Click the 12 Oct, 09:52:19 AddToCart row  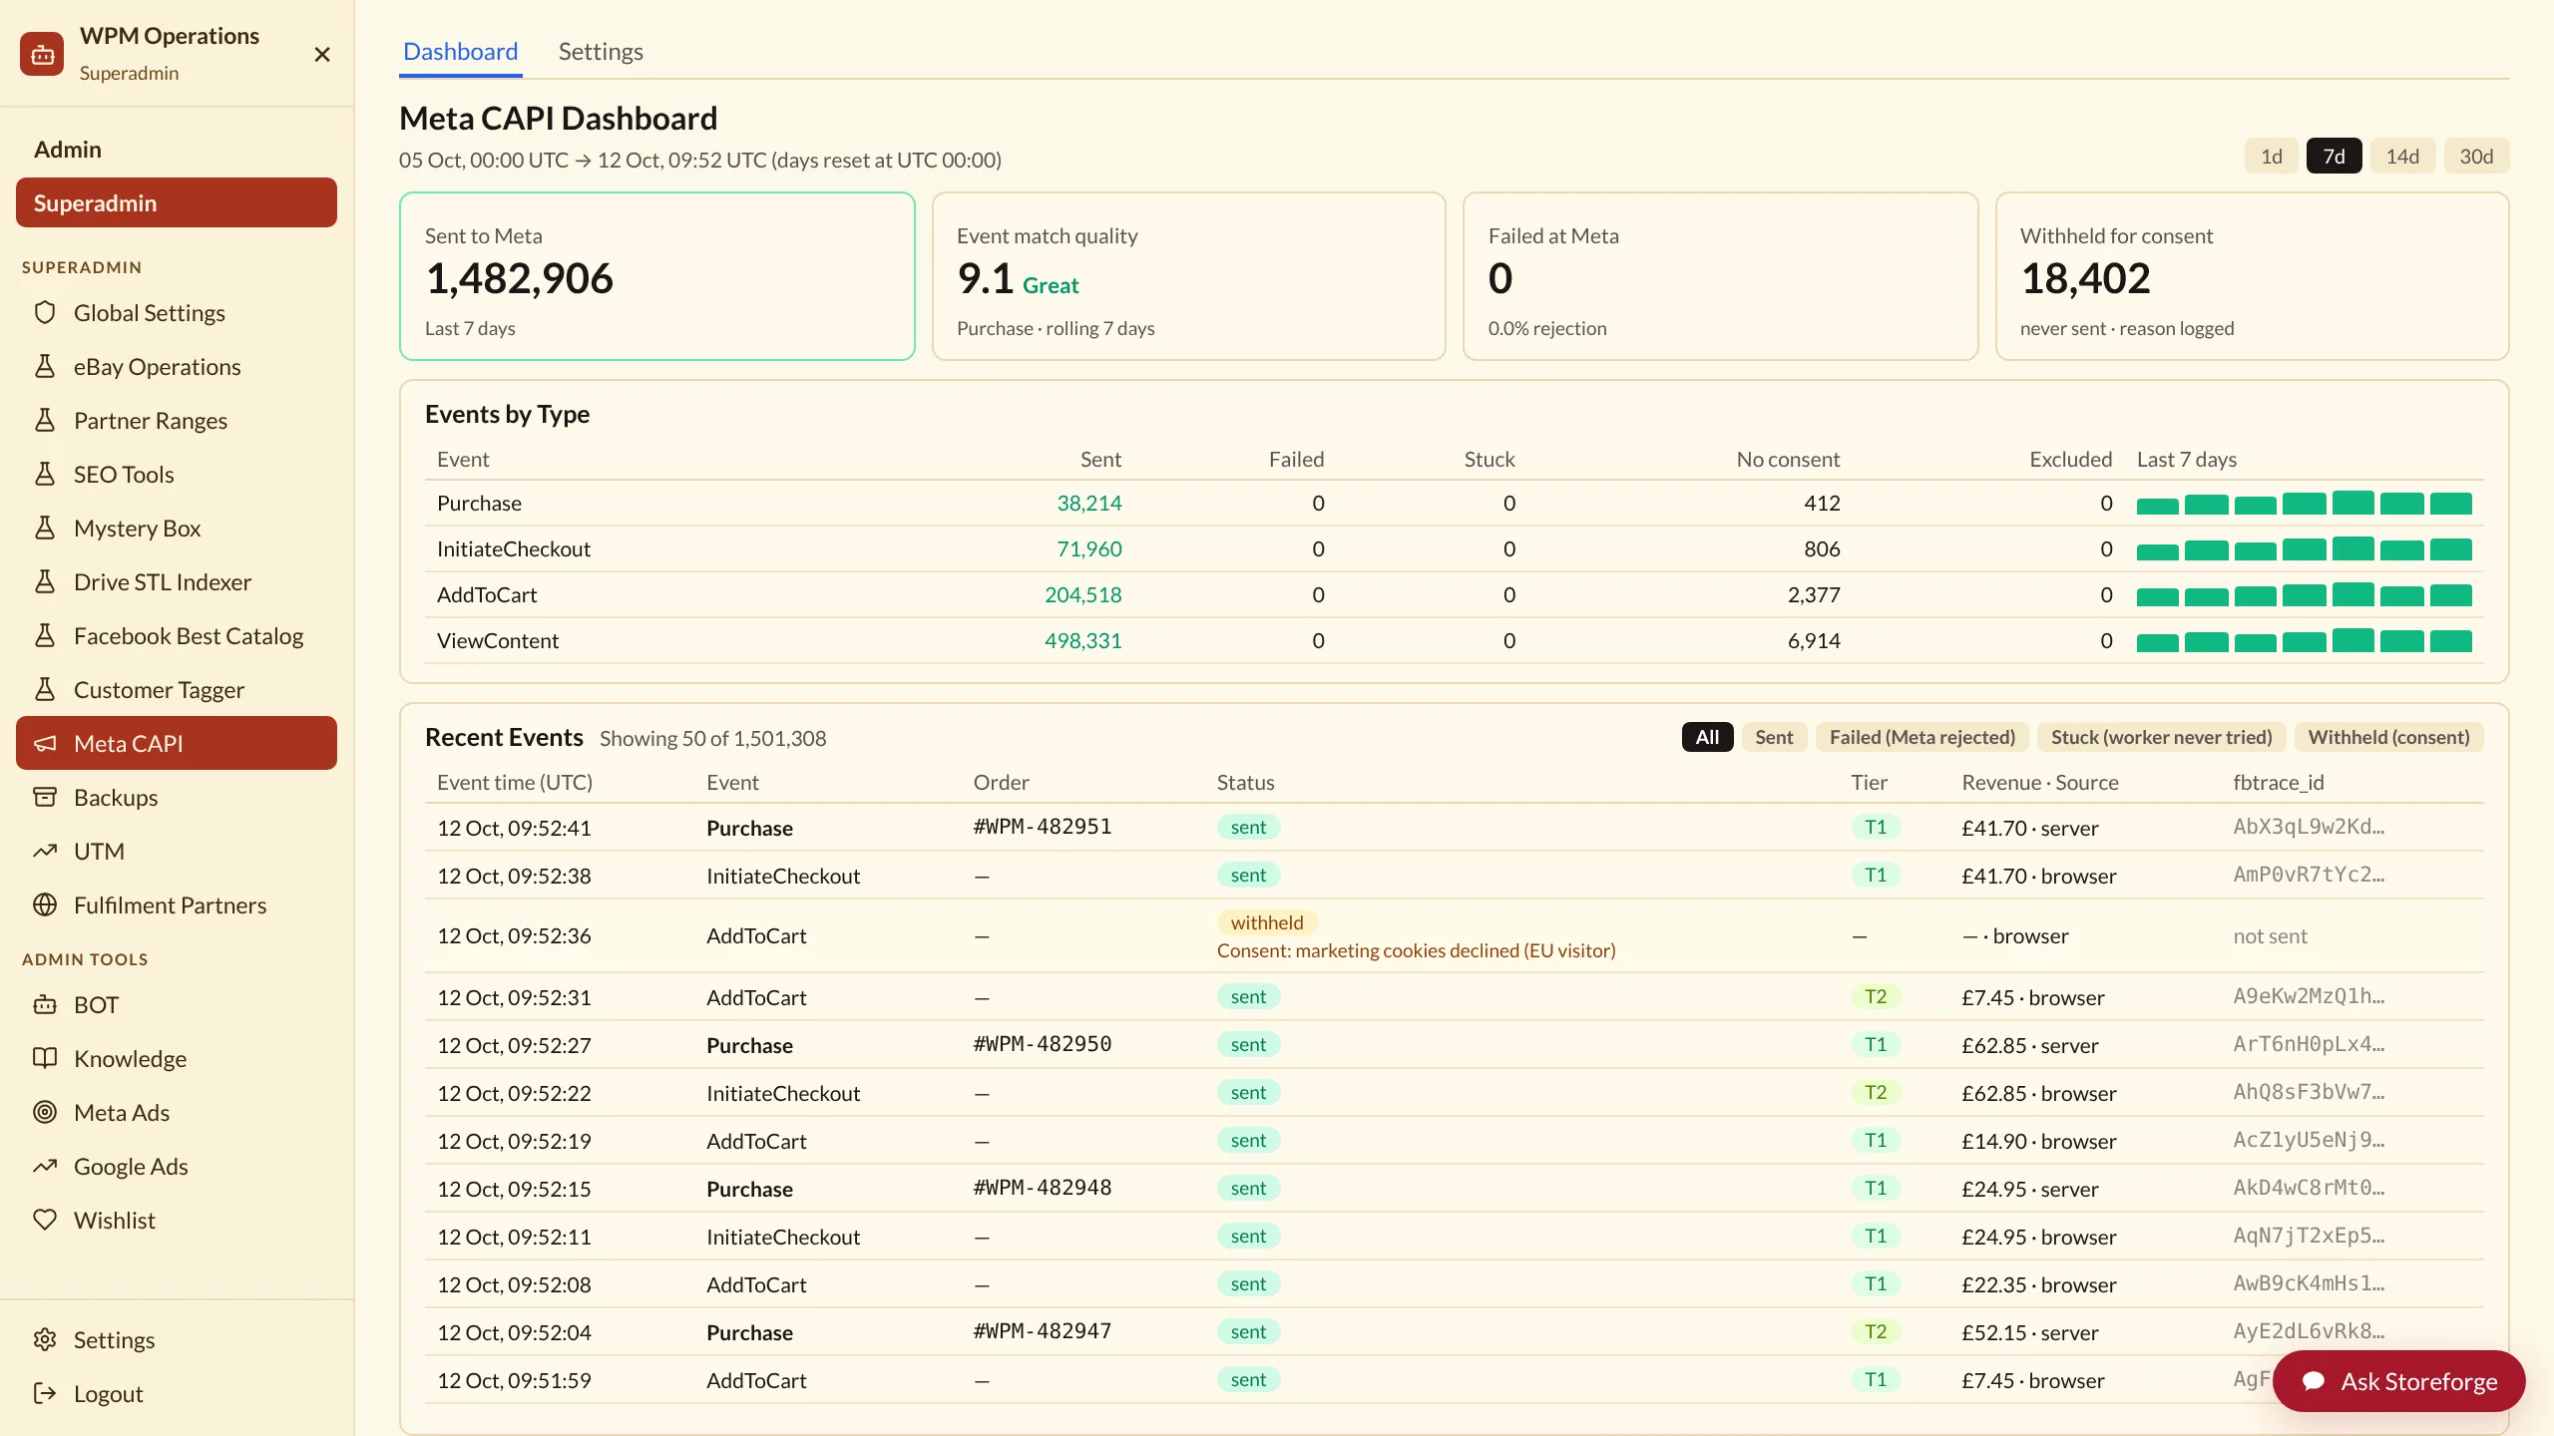tap(1455, 1141)
